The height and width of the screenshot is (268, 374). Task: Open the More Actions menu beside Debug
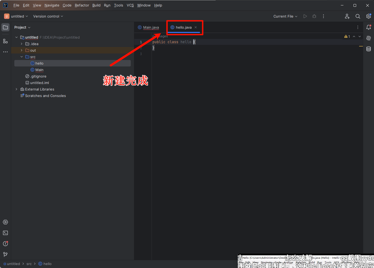pyautogui.click(x=323, y=16)
